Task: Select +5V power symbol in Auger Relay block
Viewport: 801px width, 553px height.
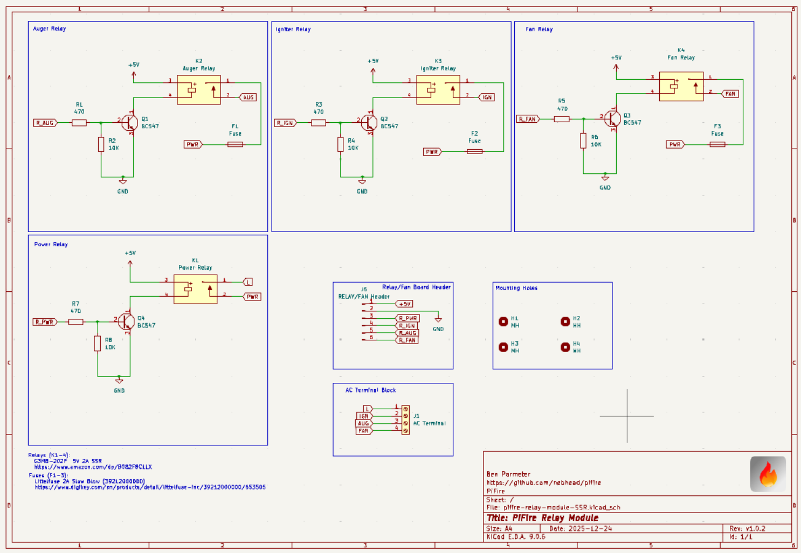Action: 134,74
